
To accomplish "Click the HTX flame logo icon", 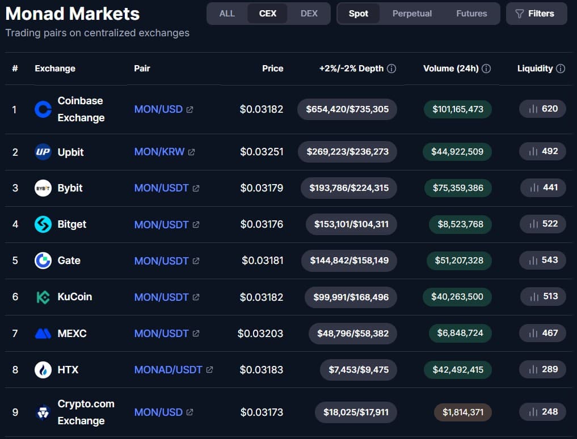I will (x=43, y=370).
